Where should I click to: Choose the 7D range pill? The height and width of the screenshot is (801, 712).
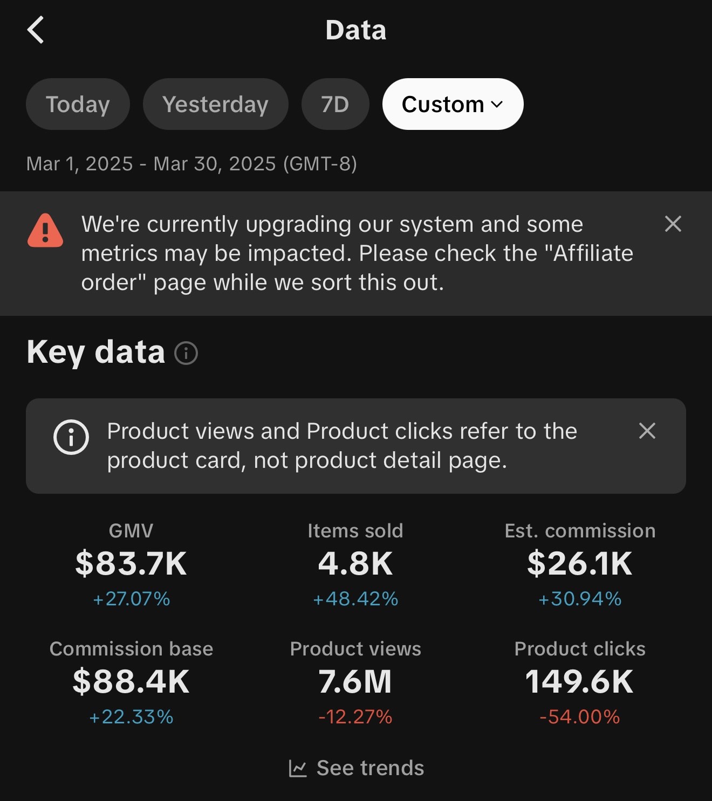[335, 104]
